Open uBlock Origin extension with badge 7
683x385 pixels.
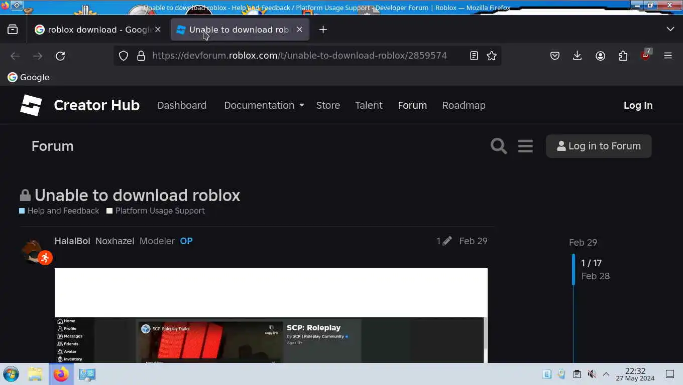click(x=645, y=56)
